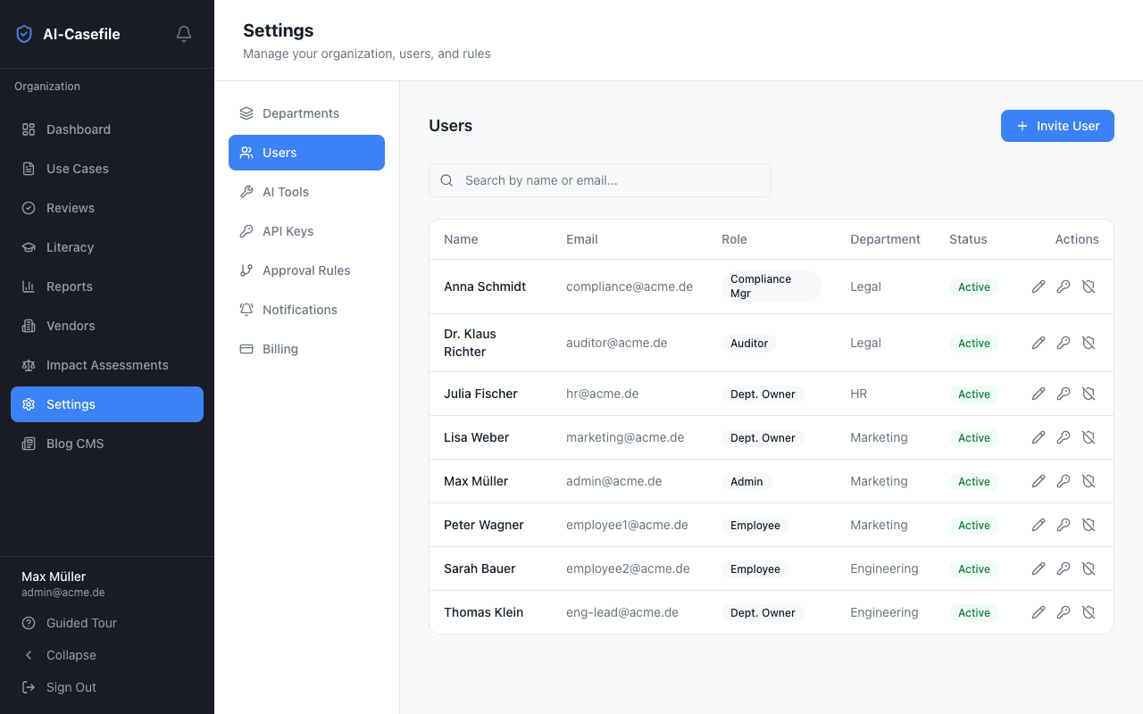The height and width of the screenshot is (714, 1143).
Task: Switch to the API Keys section
Action: point(288,231)
